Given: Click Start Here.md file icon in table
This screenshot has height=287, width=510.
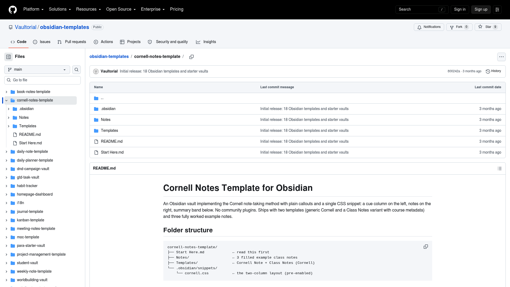Looking at the screenshot, I should point(96,153).
